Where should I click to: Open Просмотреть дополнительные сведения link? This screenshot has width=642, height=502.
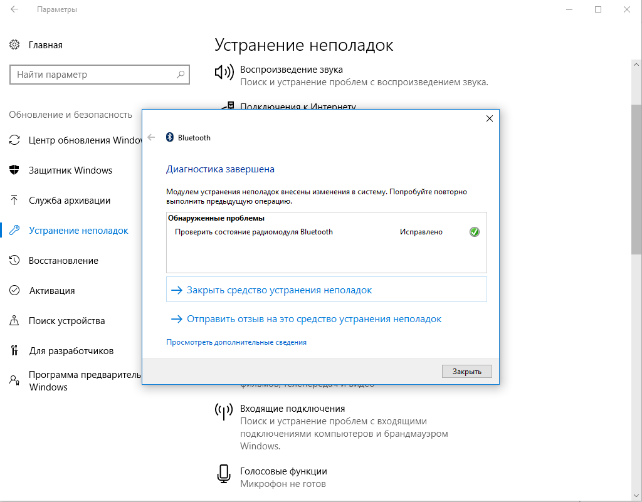click(236, 342)
